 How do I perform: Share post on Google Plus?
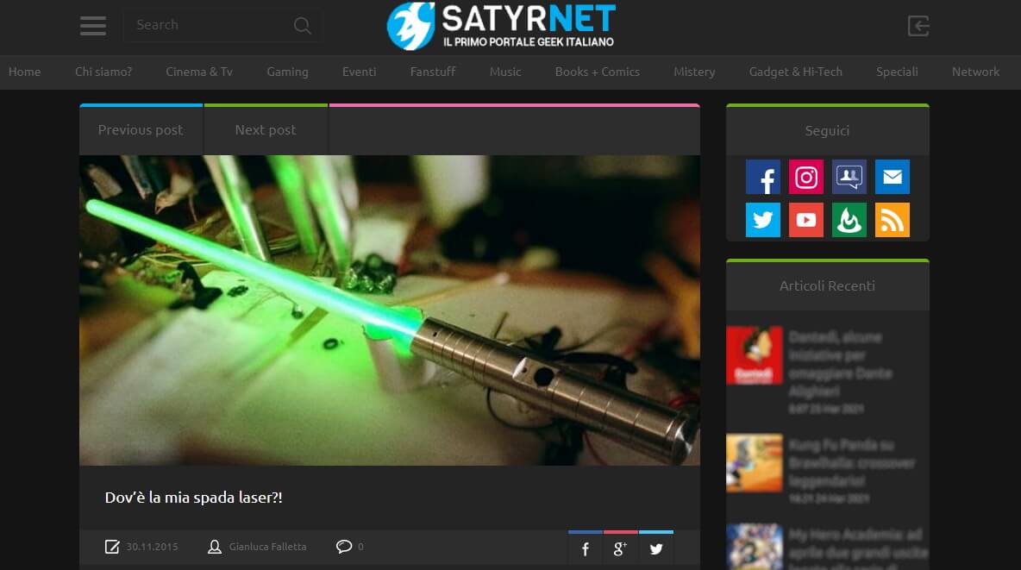click(x=620, y=549)
